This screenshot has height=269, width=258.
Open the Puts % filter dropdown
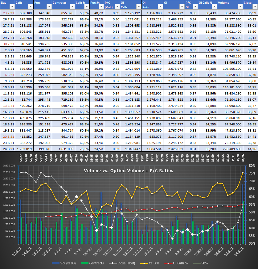101,6
